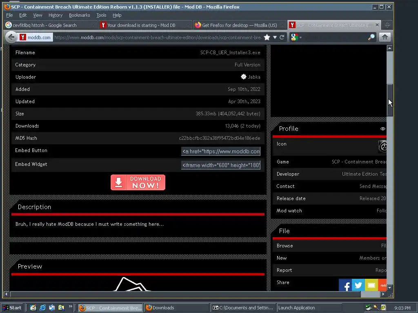Click the rightmost system tray icon
The width and height of the screenshot is (418, 313).
point(383,308)
